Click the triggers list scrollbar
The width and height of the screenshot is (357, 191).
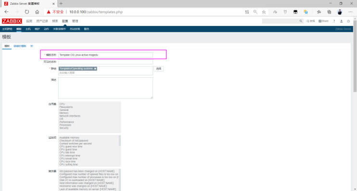[120, 180]
